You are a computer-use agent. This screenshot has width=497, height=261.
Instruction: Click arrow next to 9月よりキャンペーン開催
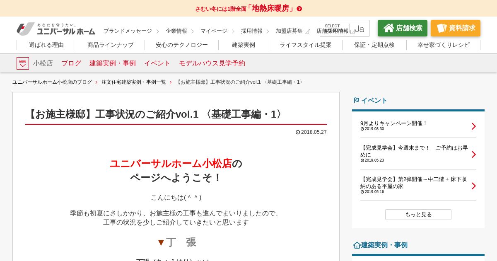pos(474,126)
